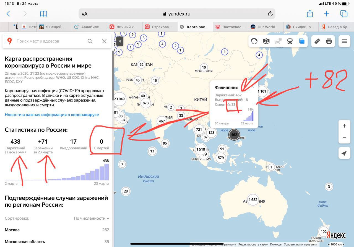Click the Uzbekistan 46 marker
Image resolution: width=354 pixels, height=247 pixels.
point(137,80)
